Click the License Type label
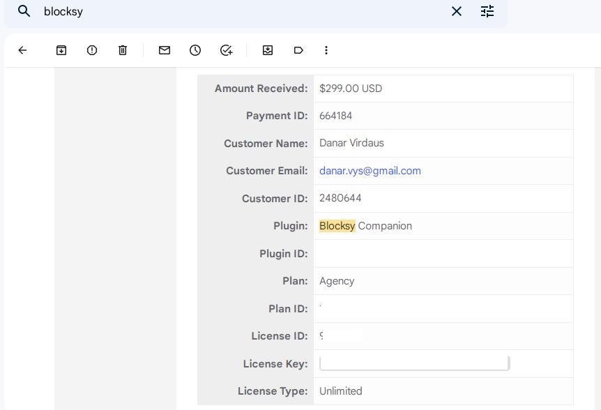The width and height of the screenshot is (601, 410). [273, 391]
